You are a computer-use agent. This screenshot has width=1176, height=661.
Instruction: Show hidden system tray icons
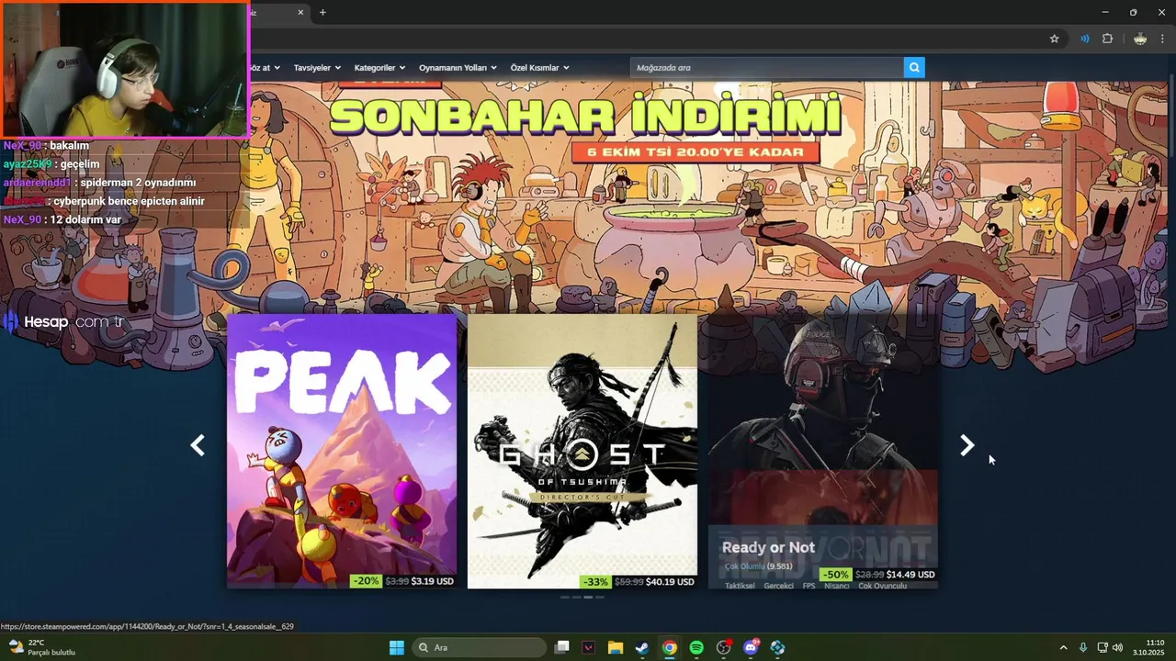1064,647
